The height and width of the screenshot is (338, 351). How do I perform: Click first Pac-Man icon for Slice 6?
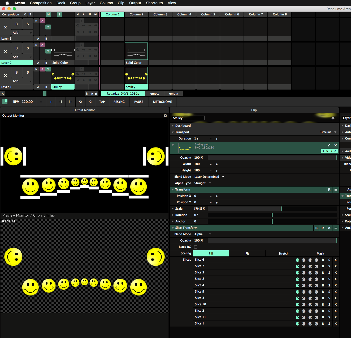(x=297, y=260)
